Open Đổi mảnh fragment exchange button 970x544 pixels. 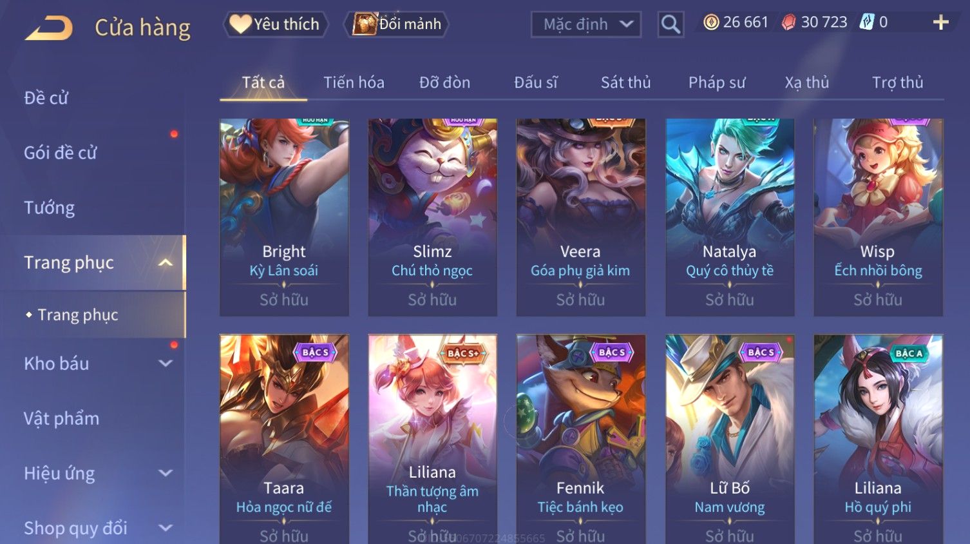pyautogui.click(x=396, y=24)
